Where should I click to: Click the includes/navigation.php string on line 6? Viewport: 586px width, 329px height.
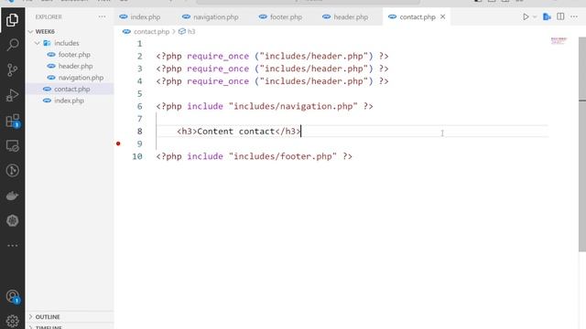(293, 106)
